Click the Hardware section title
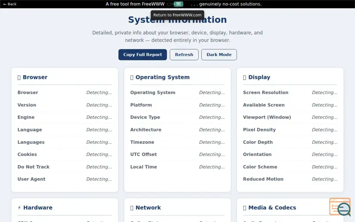 tap(38, 207)
